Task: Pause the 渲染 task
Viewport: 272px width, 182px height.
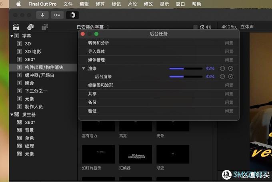Action: tap(222, 69)
